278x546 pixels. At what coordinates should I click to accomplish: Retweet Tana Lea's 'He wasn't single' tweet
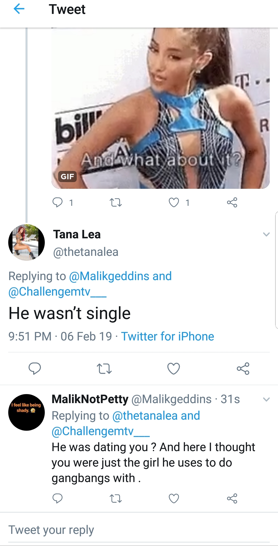[104, 369]
